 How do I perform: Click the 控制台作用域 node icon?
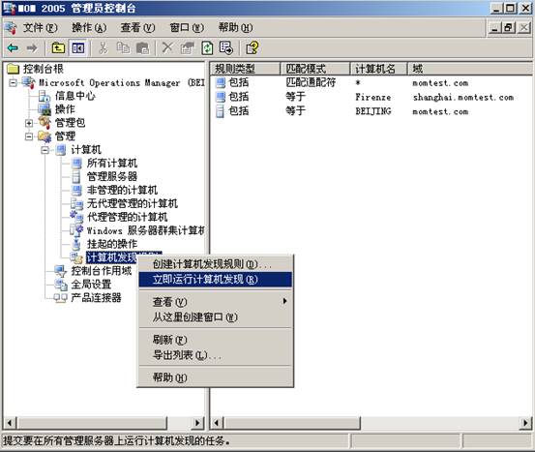coord(60,271)
